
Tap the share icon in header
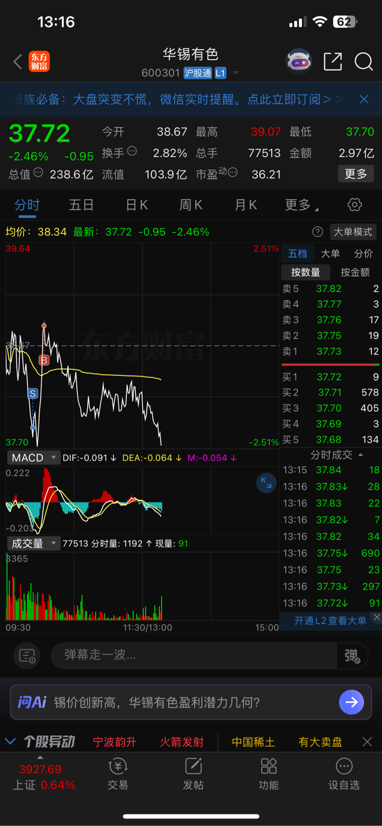(x=333, y=62)
